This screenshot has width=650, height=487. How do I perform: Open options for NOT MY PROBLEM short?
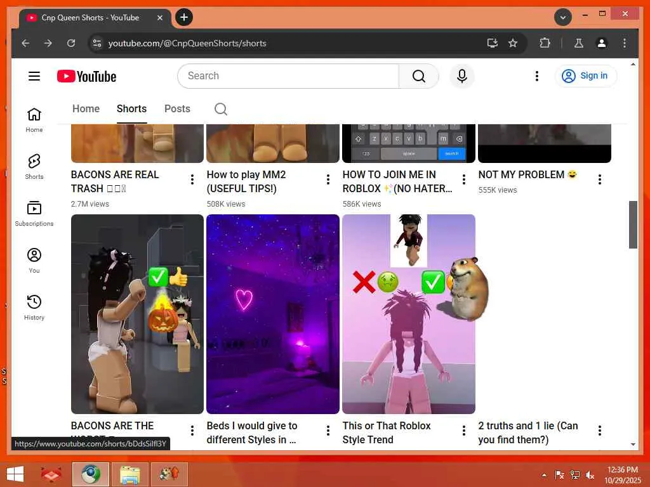(599, 179)
